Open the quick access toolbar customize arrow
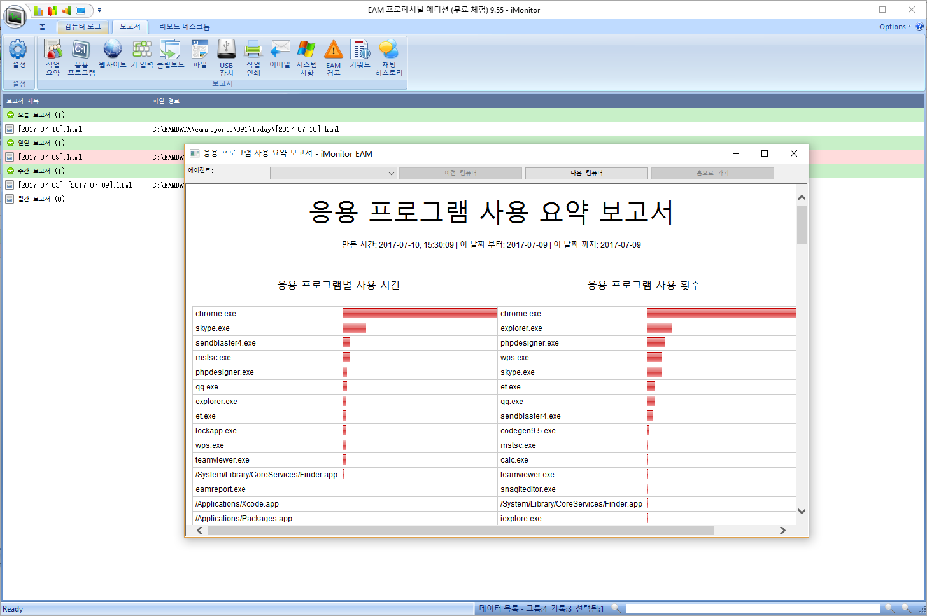The width and height of the screenshot is (927, 616). click(99, 11)
